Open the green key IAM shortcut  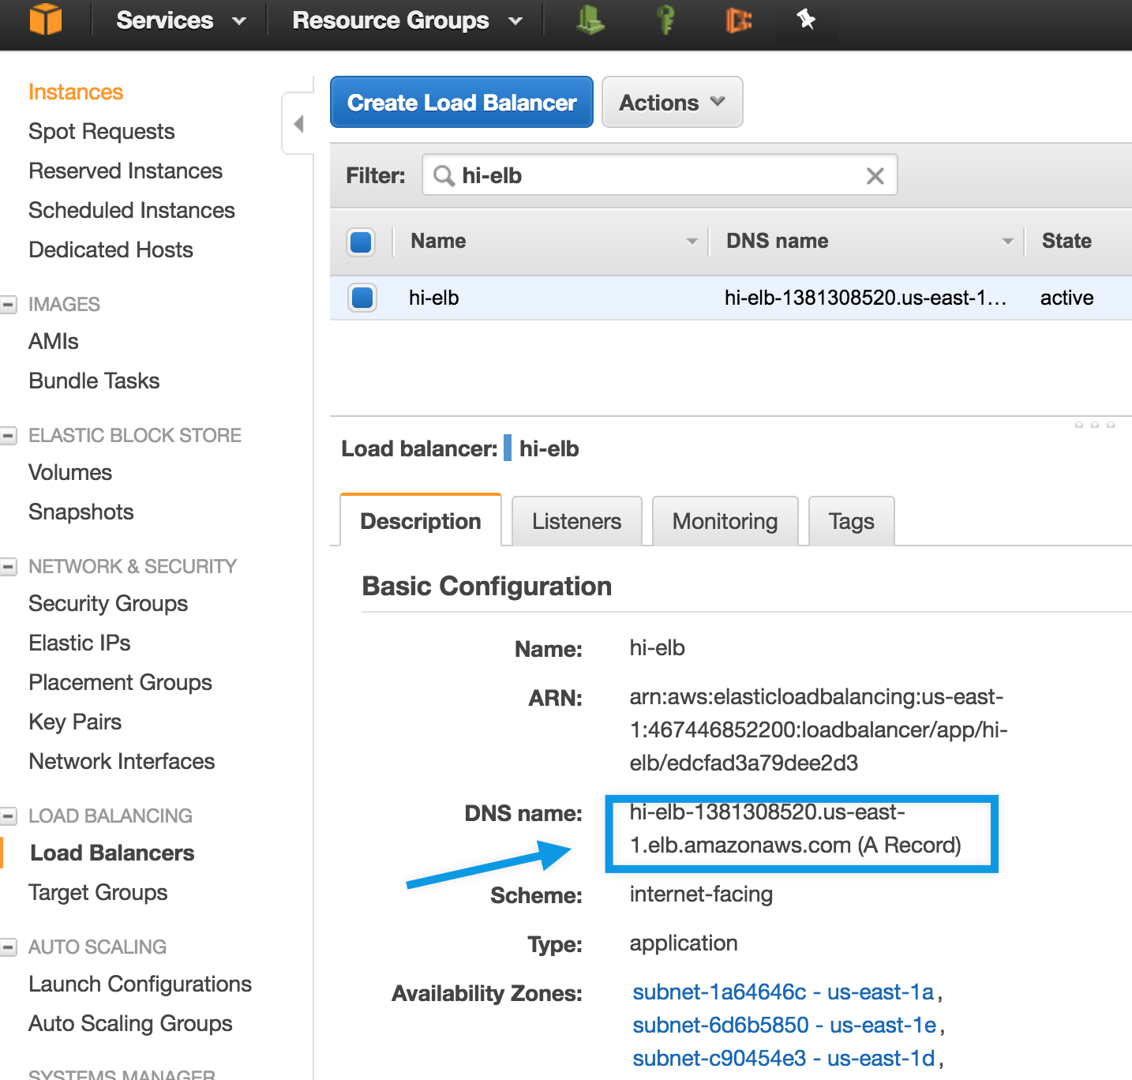pos(665,20)
